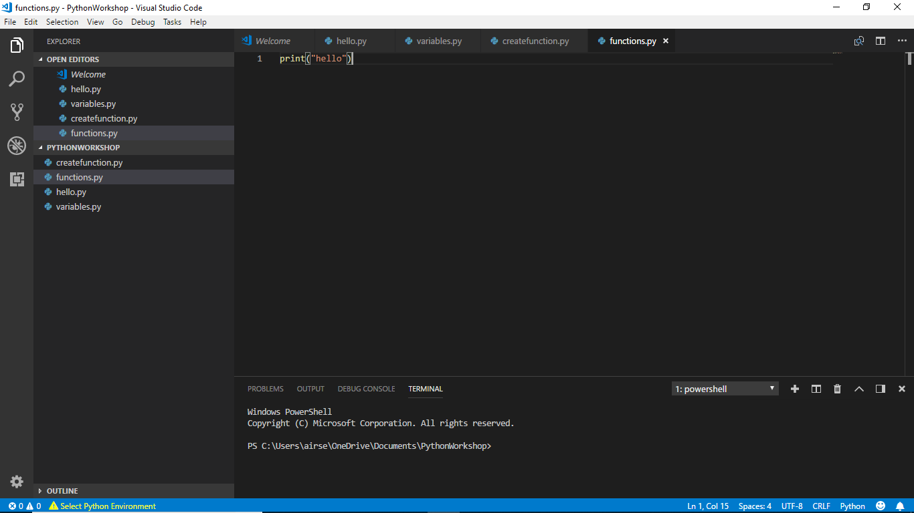Select functions.py in Open Editors list
Image resolution: width=914 pixels, height=513 pixels.
(x=134, y=133)
